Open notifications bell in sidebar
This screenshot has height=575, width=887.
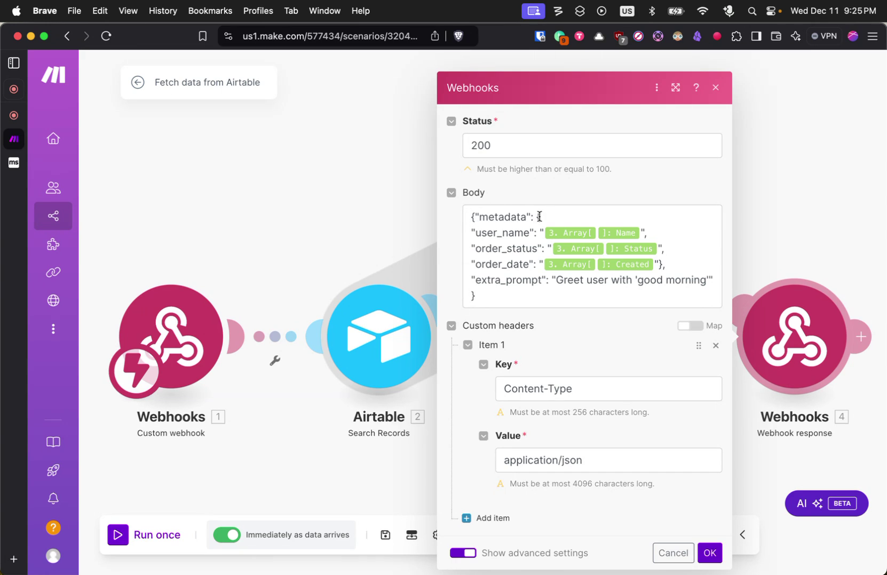[53, 498]
